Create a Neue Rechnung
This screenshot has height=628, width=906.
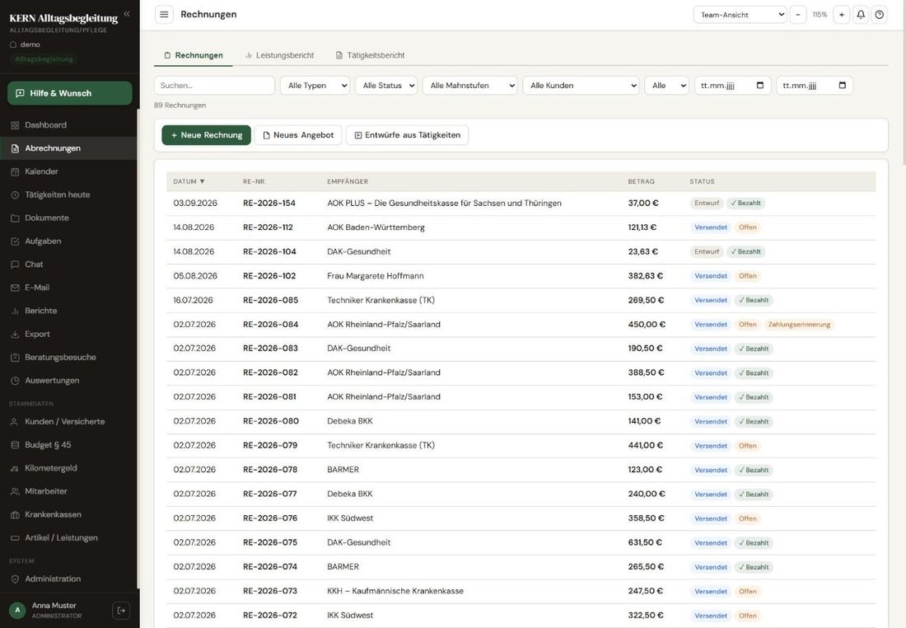click(206, 134)
